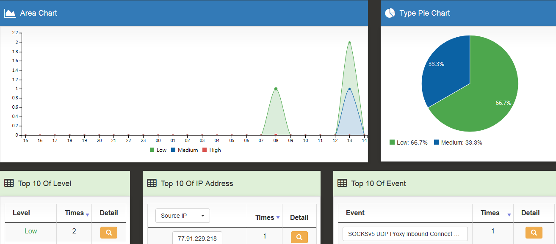Toggle High series in area chart legend
556x244 pixels.
[x=211, y=150]
